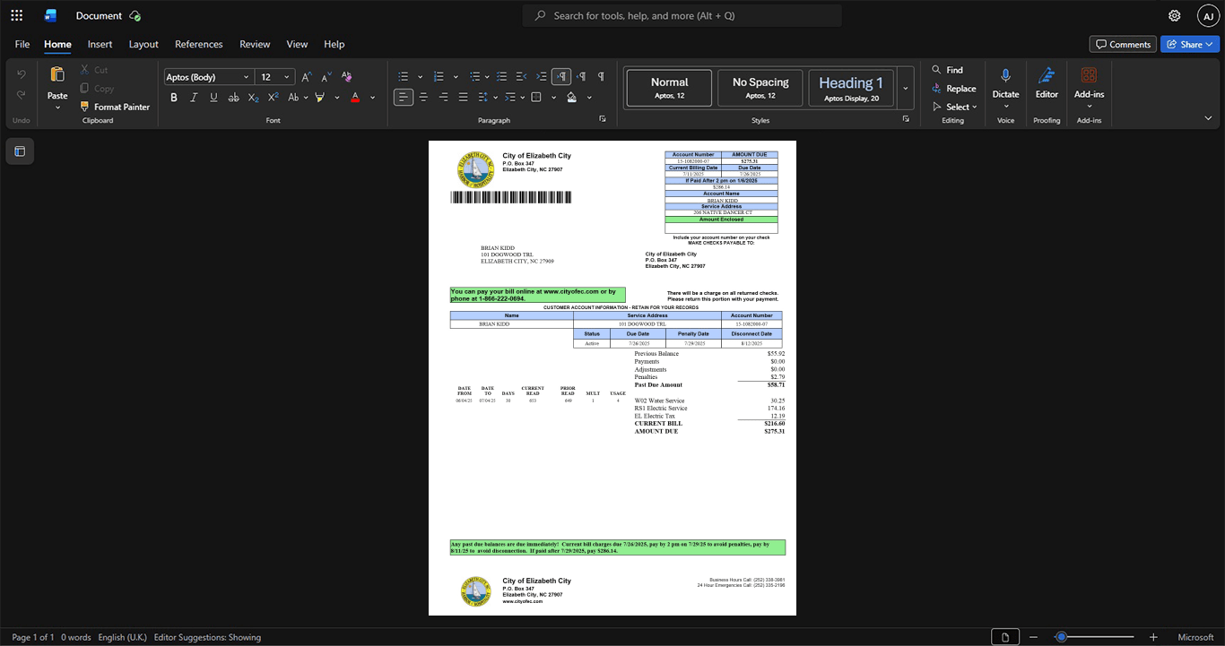Click Editor Suggestions: Showing status

(x=207, y=637)
